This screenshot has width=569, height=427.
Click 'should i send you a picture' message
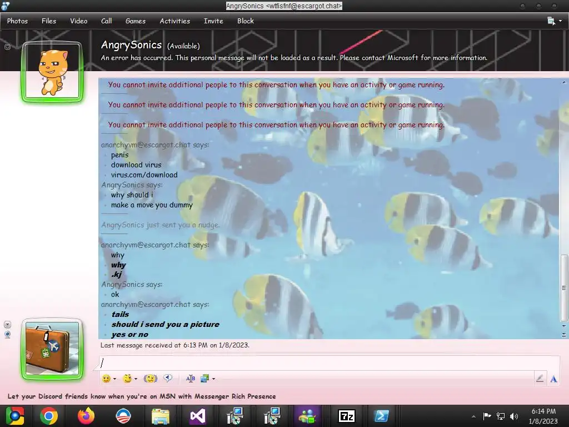[x=165, y=324]
